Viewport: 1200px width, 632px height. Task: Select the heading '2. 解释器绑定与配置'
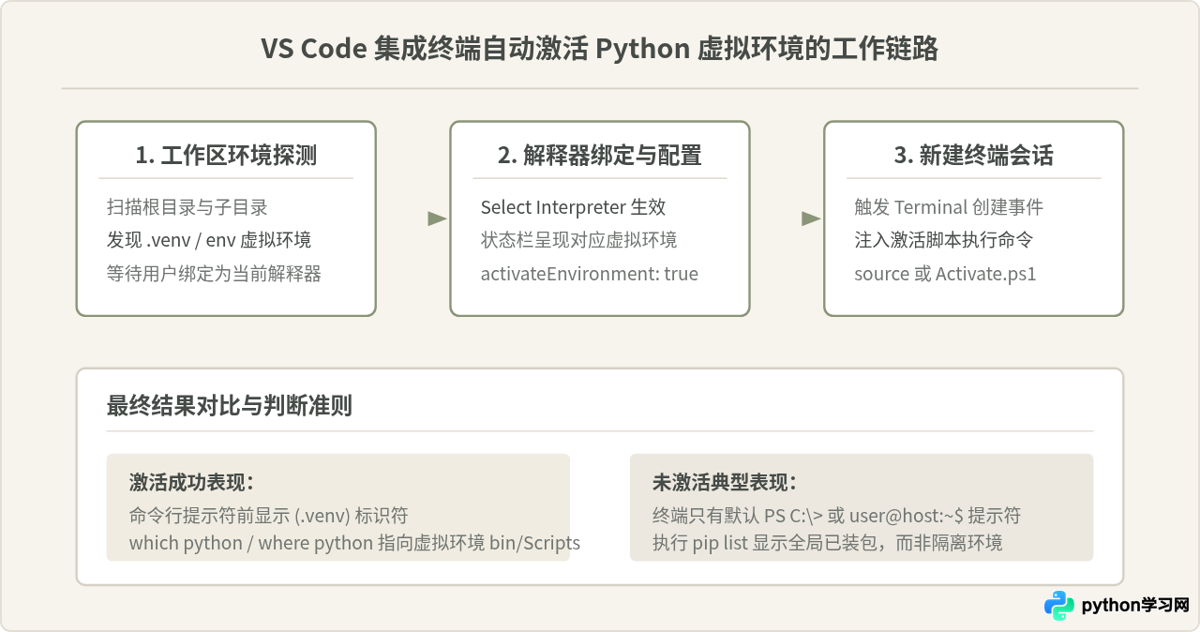600,156
